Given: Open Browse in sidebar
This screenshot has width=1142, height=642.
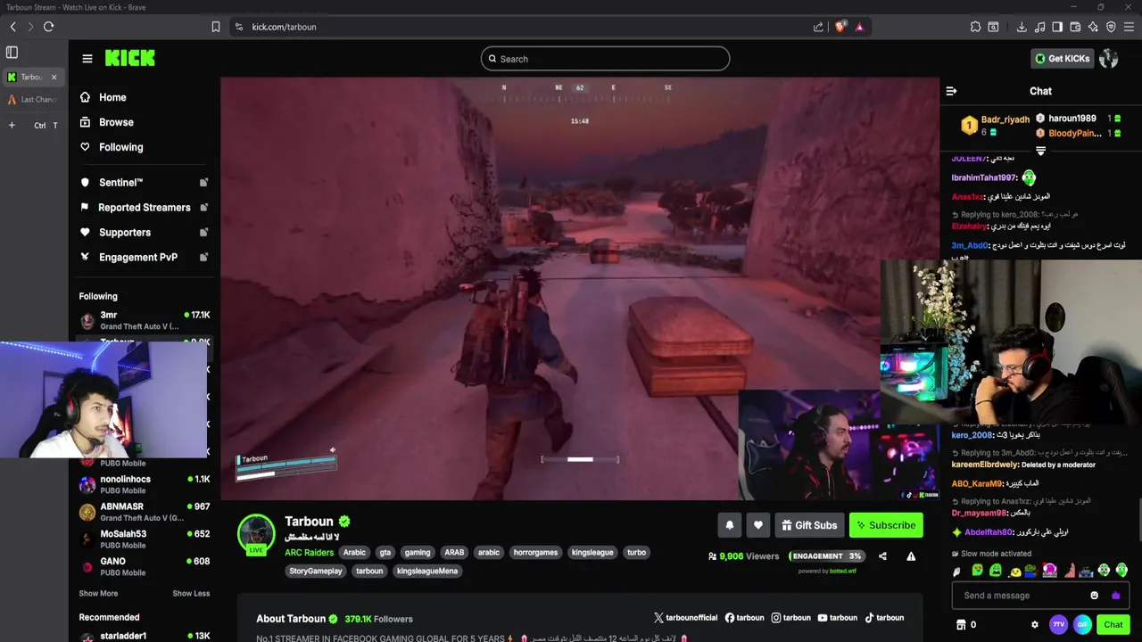Looking at the screenshot, I should coord(116,122).
